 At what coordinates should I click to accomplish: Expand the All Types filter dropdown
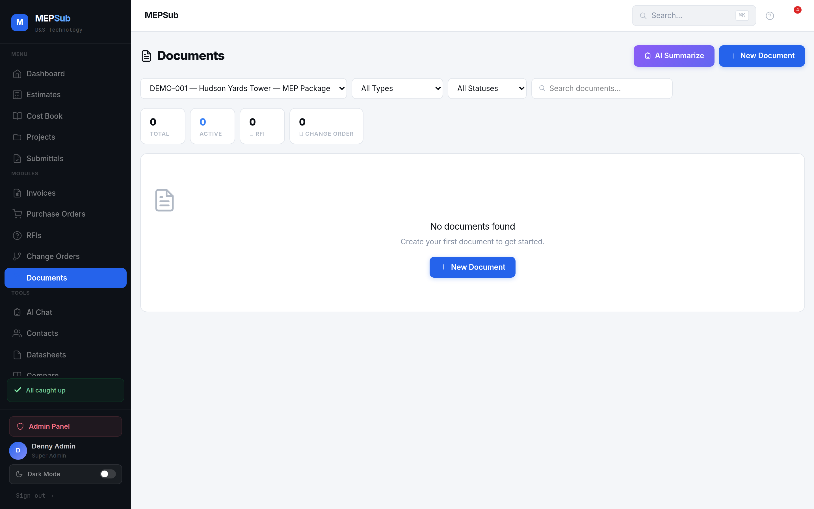tap(397, 88)
